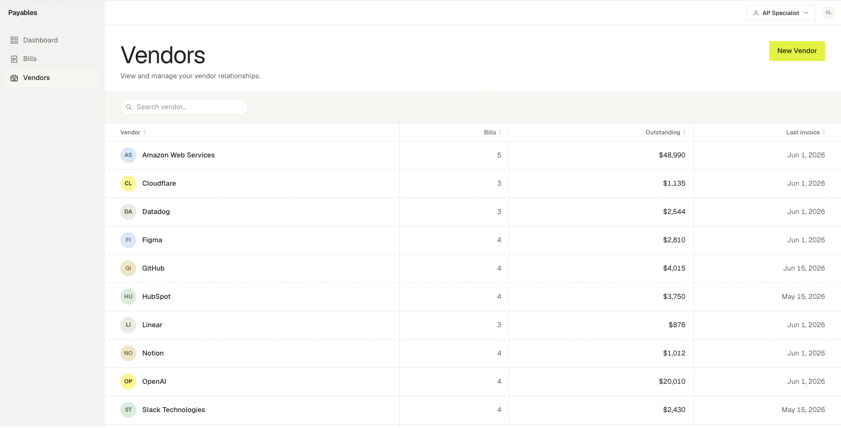This screenshot has width=841, height=428.
Task: Open the Notion vendor name
Action: coord(153,353)
